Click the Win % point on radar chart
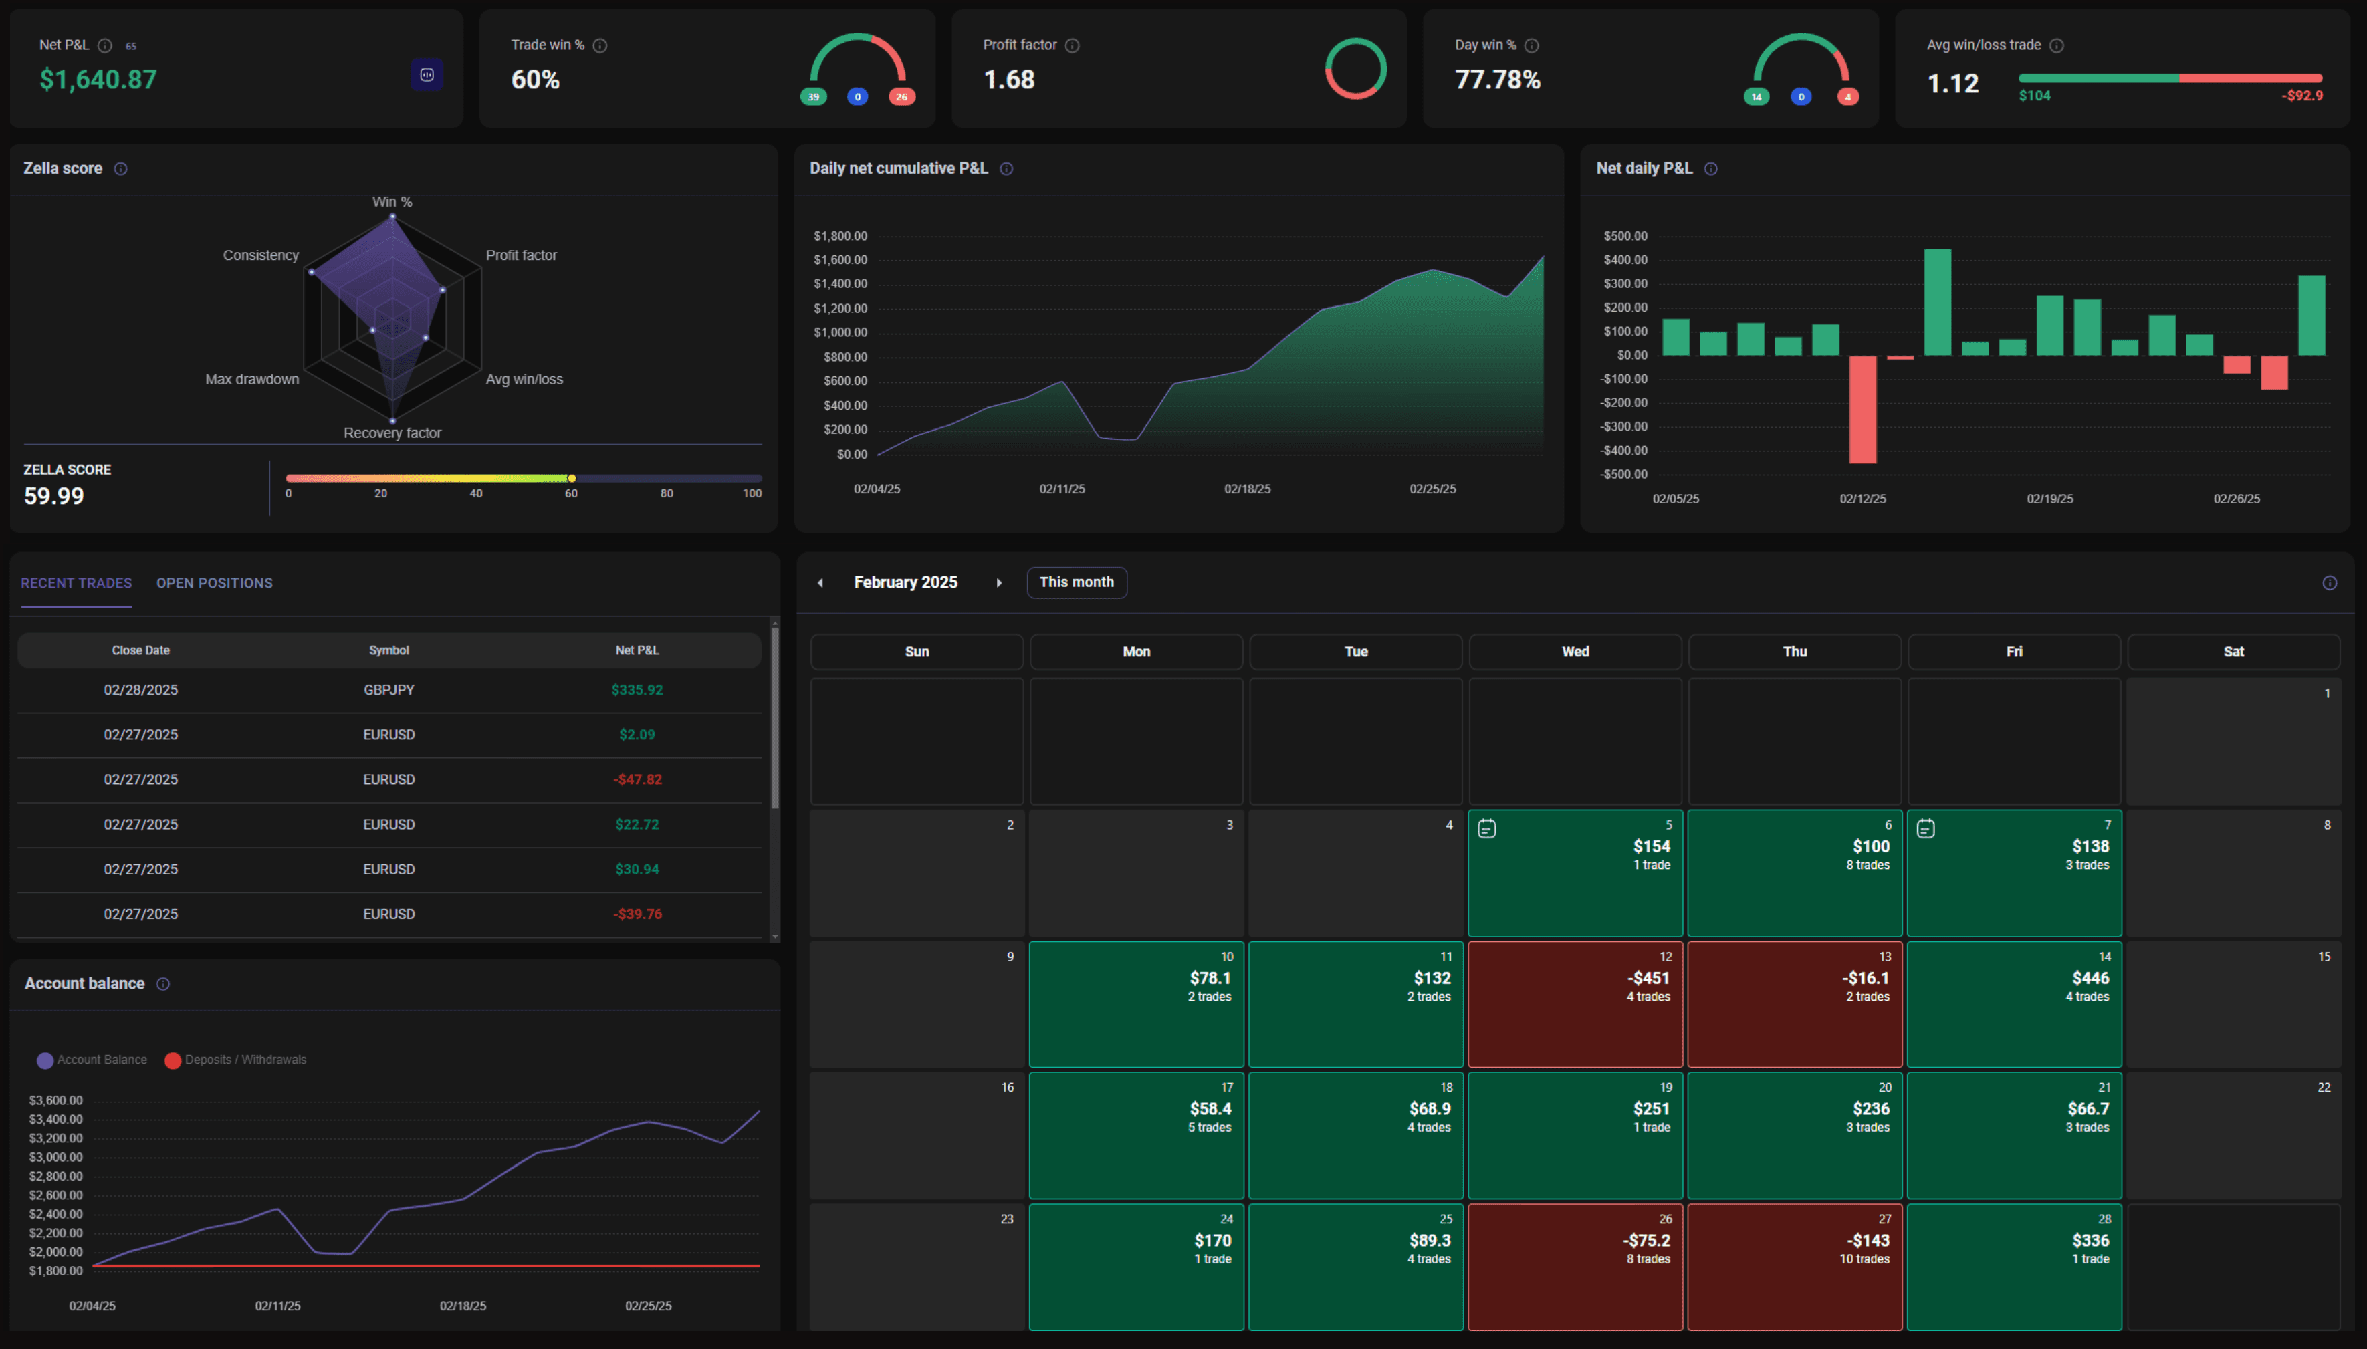This screenshot has width=2367, height=1349. coord(392,217)
